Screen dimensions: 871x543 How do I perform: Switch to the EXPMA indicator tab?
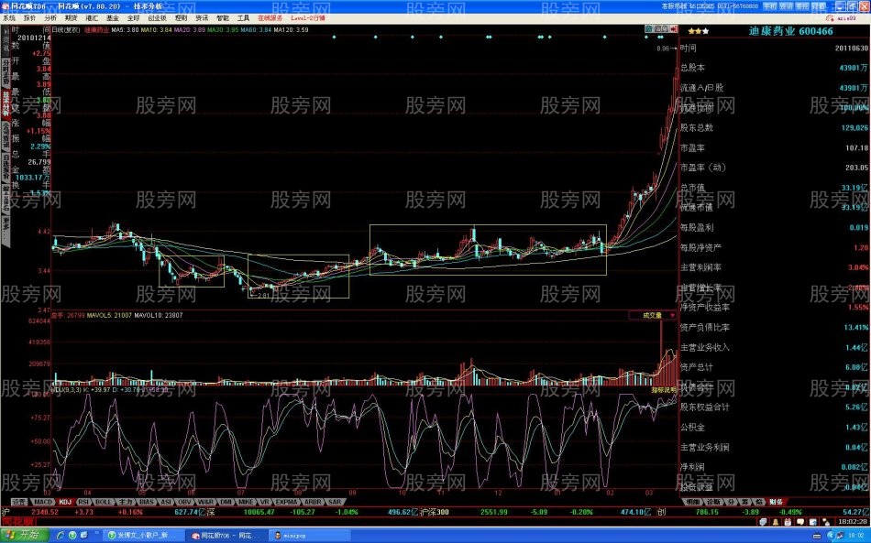[287, 502]
